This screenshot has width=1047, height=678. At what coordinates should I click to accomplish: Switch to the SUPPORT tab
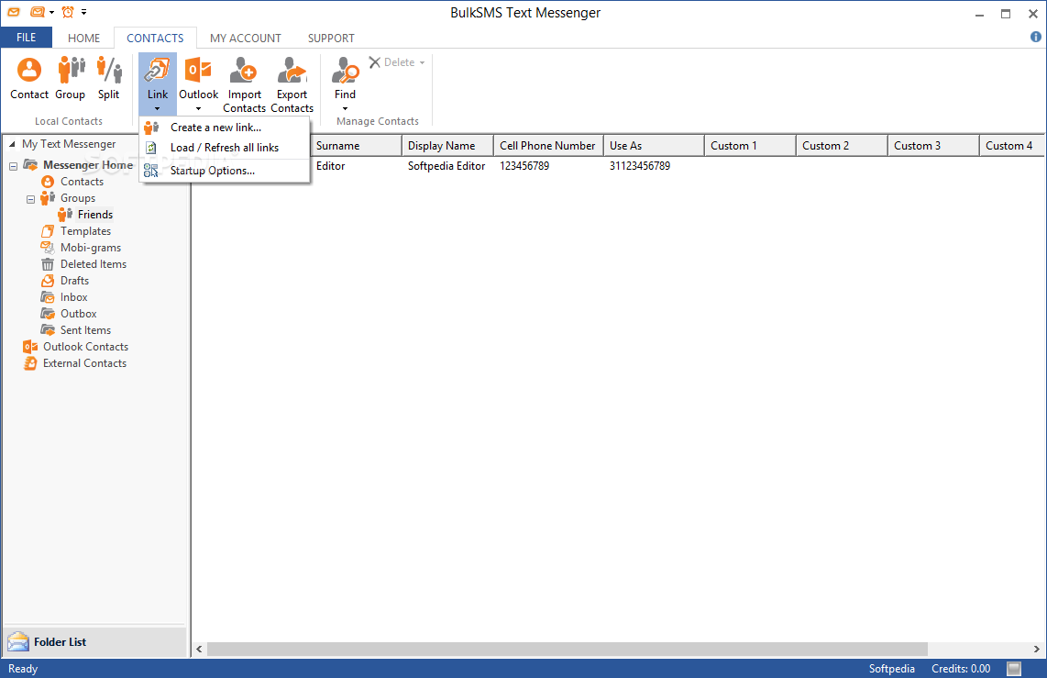[x=331, y=39]
